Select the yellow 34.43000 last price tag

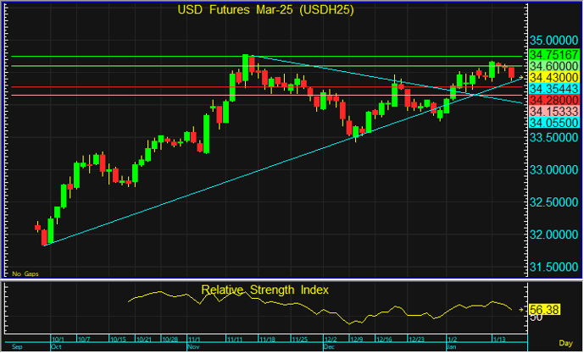(548, 77)
